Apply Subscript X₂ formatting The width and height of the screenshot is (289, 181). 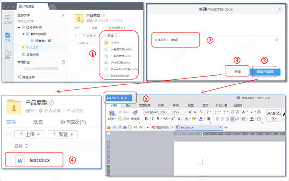tap(180, 119)
